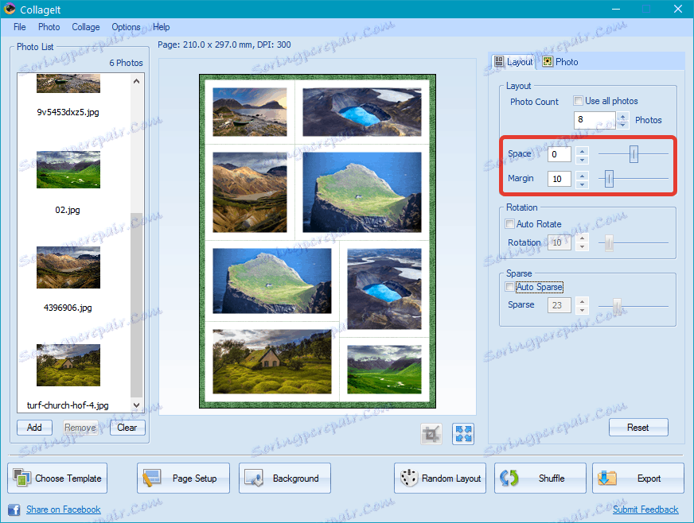
Task: Click the Space value input field
Action: coord(559,154)
